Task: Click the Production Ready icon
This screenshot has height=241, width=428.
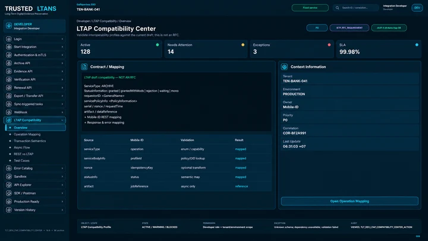Action: (x=9, y=202)
